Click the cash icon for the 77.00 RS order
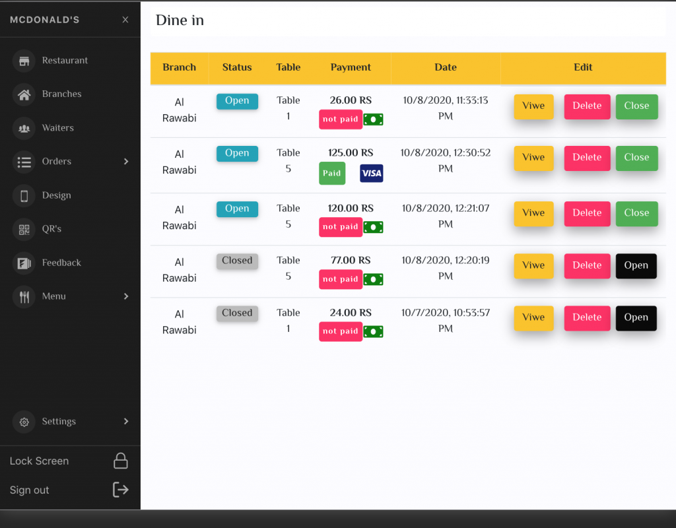The width and height of the screenshot is (676, 528). (x=374, y=279)
